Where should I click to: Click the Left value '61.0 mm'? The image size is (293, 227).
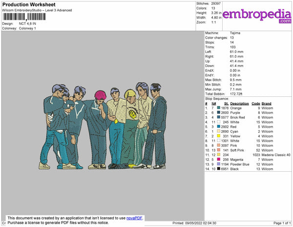coord(236,52)
